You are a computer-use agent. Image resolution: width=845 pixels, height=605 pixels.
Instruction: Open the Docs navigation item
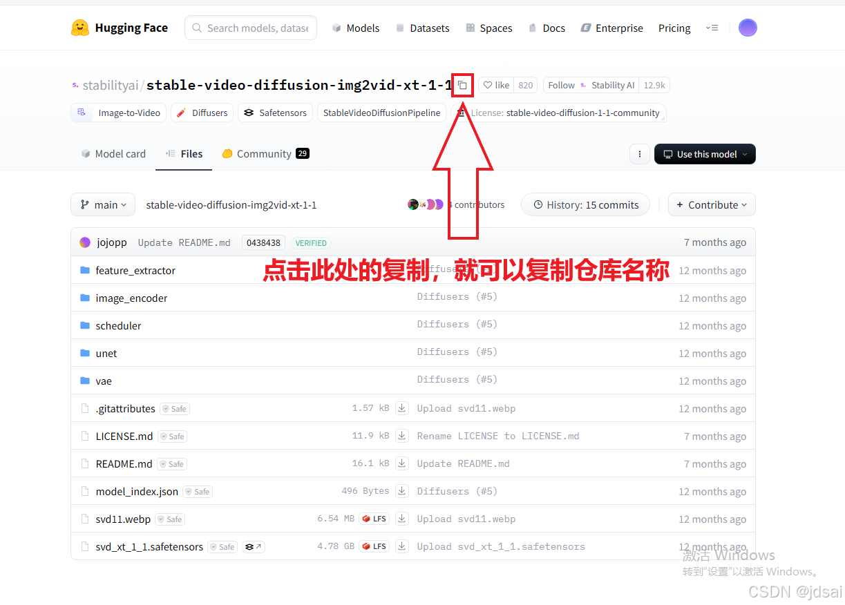click(x=547, y=28)
